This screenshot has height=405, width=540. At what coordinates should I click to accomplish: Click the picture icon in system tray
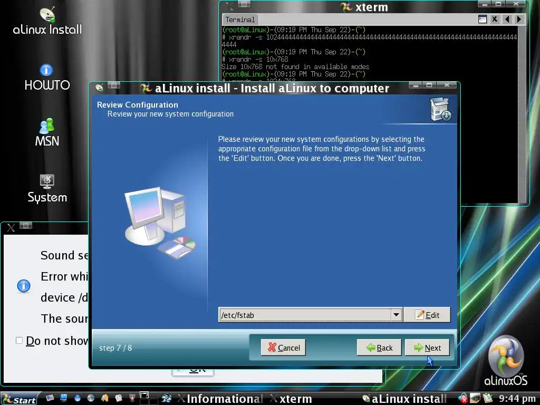(475, 398)
